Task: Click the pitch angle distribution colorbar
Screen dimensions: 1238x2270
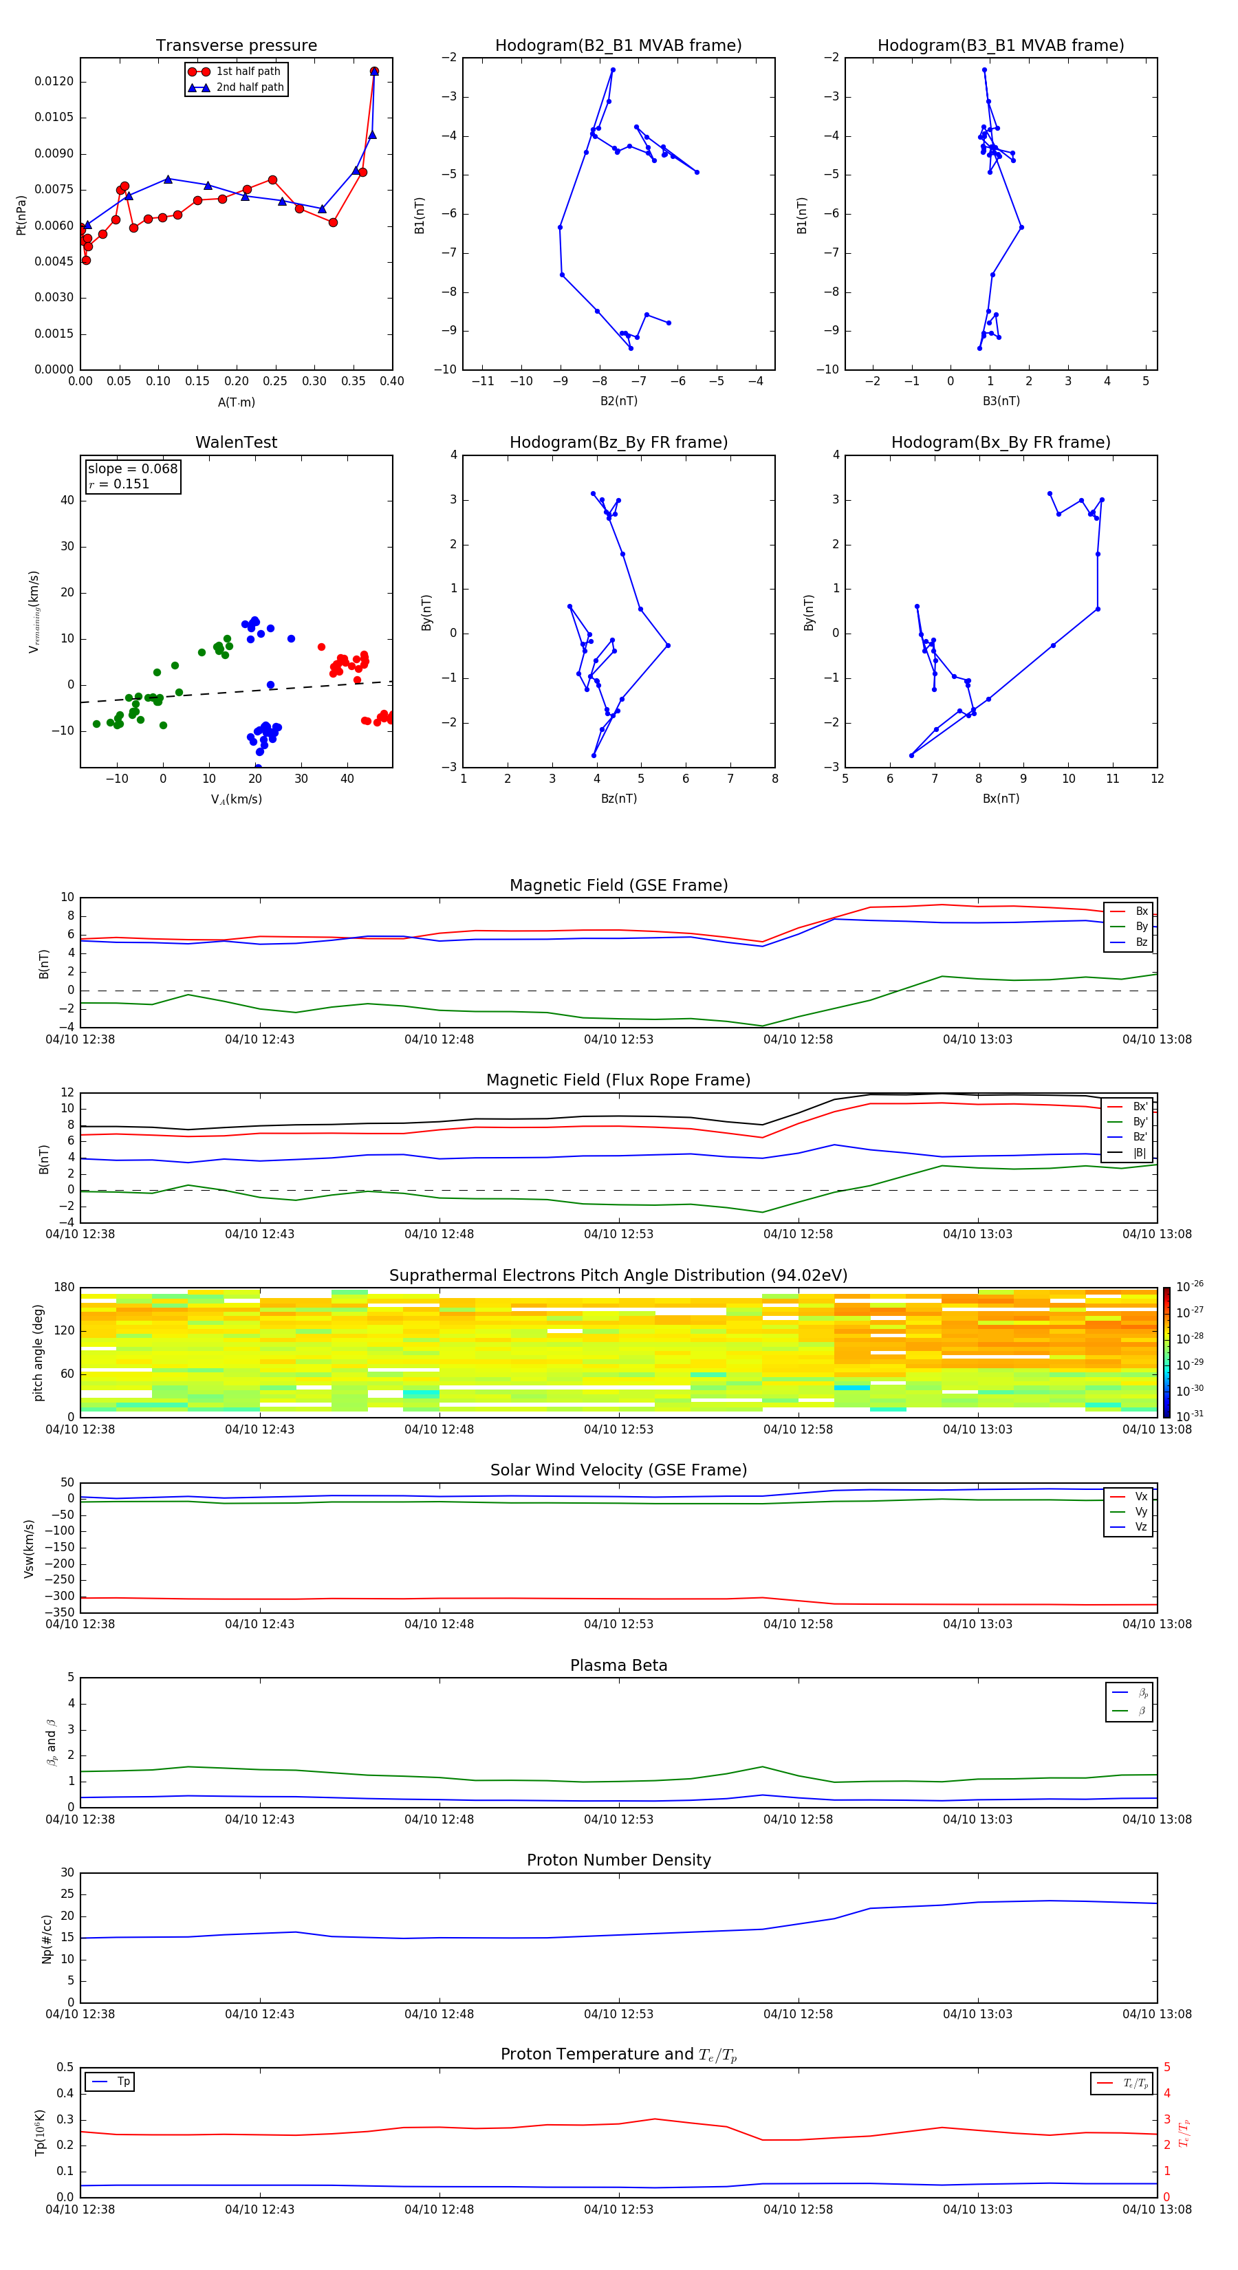Action: pyautogui.click(x=1166, y=1352)
